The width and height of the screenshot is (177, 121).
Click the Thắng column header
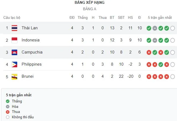[82, 17]
